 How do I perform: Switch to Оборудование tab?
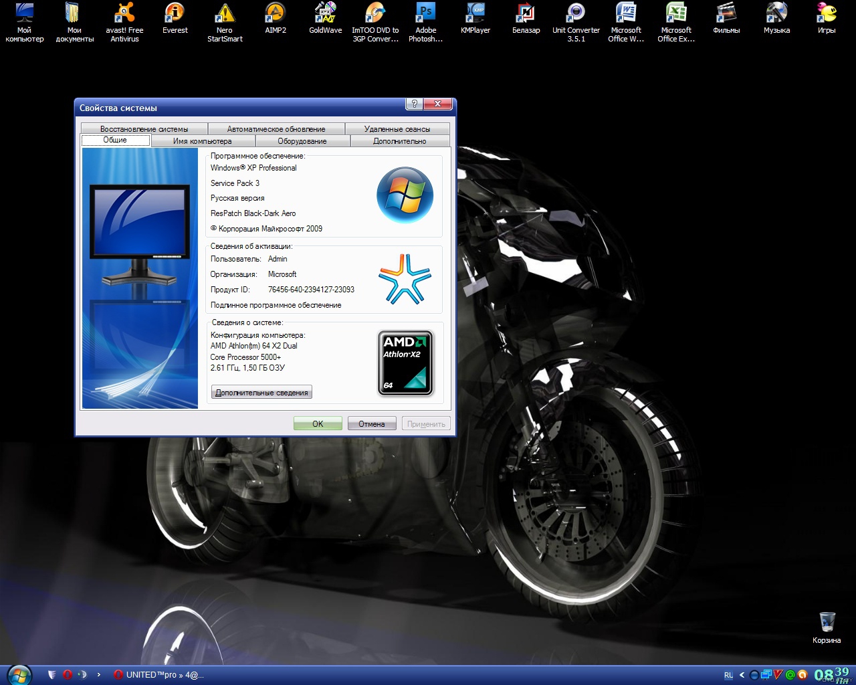click(x=302, y=140)
